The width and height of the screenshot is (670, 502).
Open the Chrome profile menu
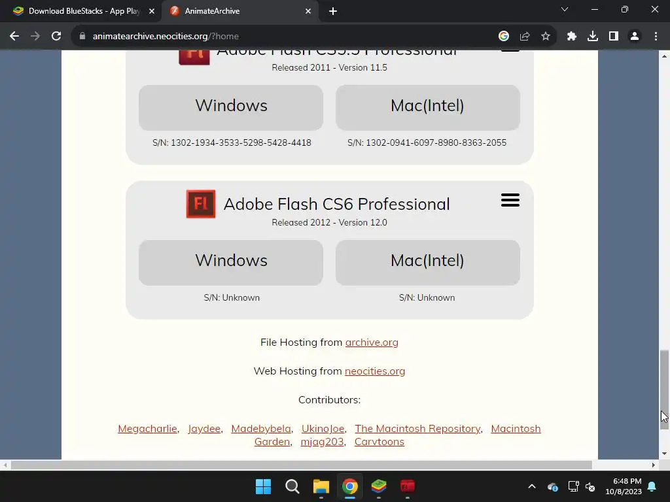[x=635, y=37]
